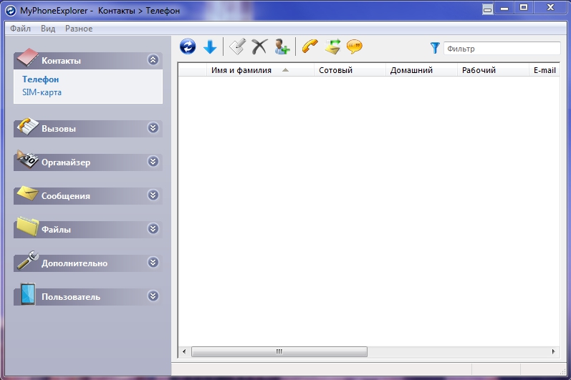Click the edit contact pencil icon
Screen dimensions: 571x380
tap(237, 47)
